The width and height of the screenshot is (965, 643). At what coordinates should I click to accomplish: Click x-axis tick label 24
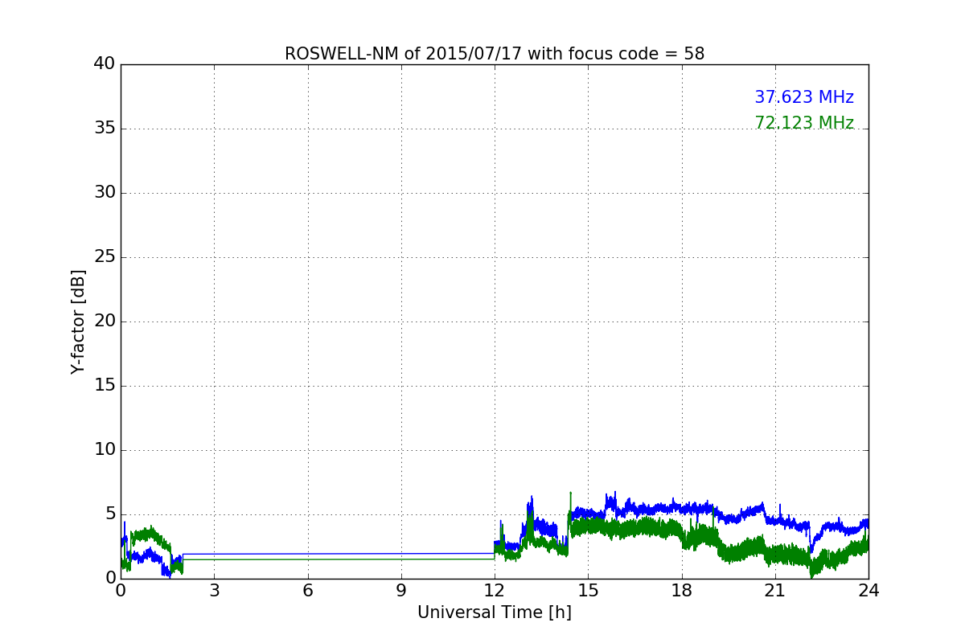pyautogui.click(x=868, y=591)
